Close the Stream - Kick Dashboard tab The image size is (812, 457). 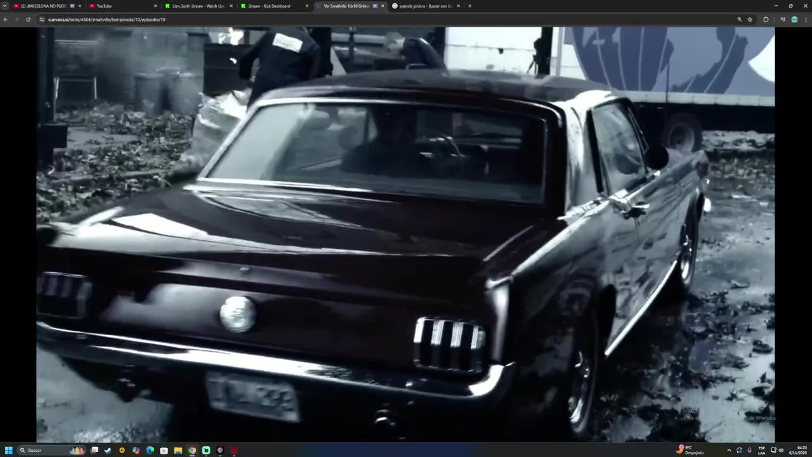point(307,6)
